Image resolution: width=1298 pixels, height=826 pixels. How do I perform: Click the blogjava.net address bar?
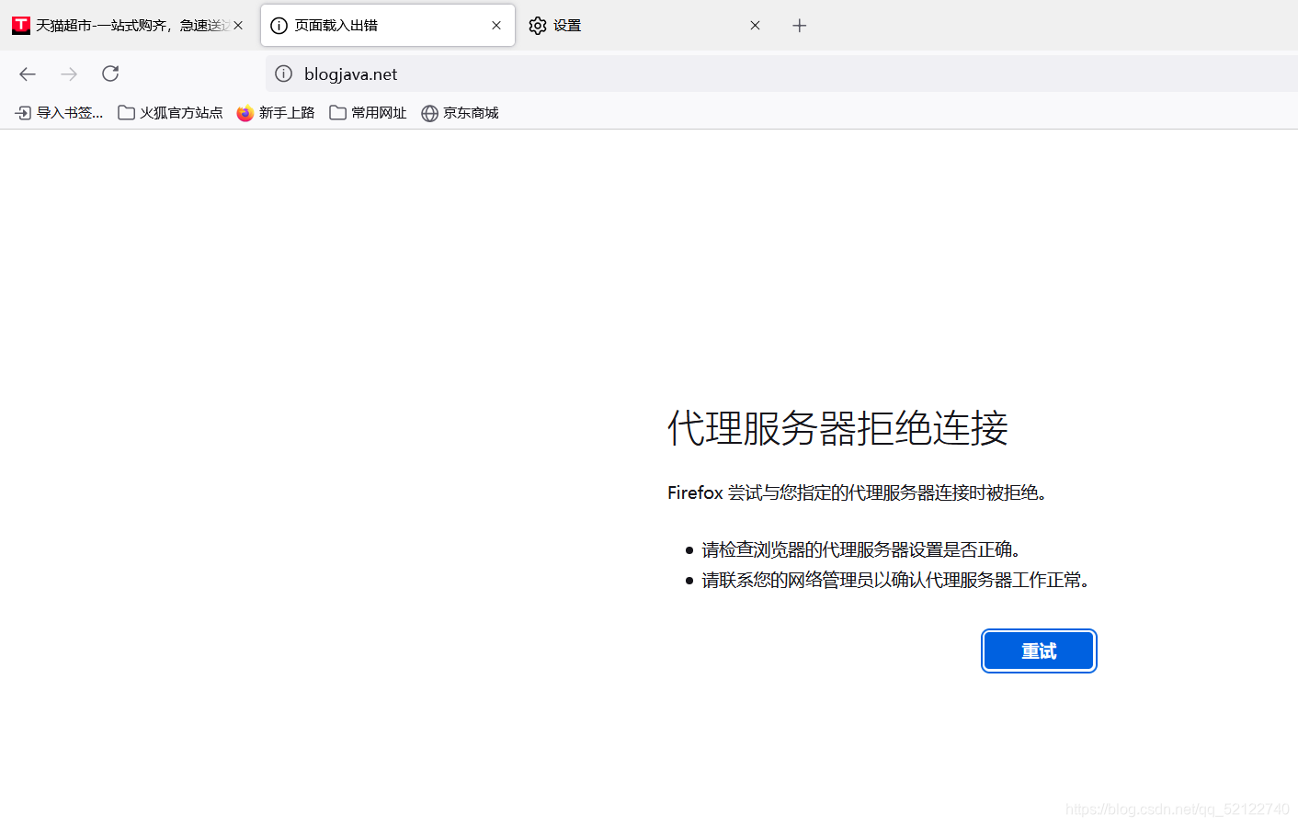coord(781,74)
